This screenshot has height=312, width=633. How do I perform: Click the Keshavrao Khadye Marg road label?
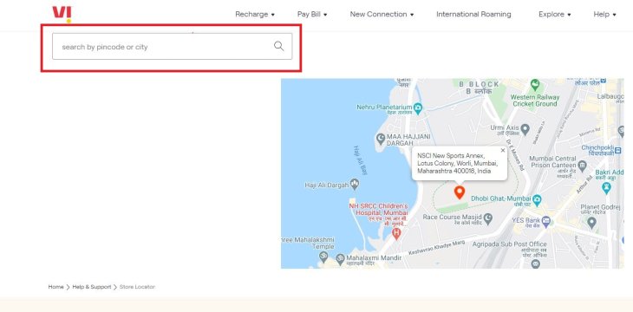pos(437,247)
